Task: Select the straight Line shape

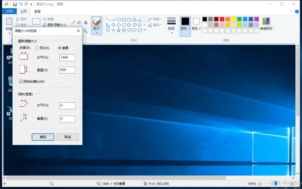Action: (108, 20)
